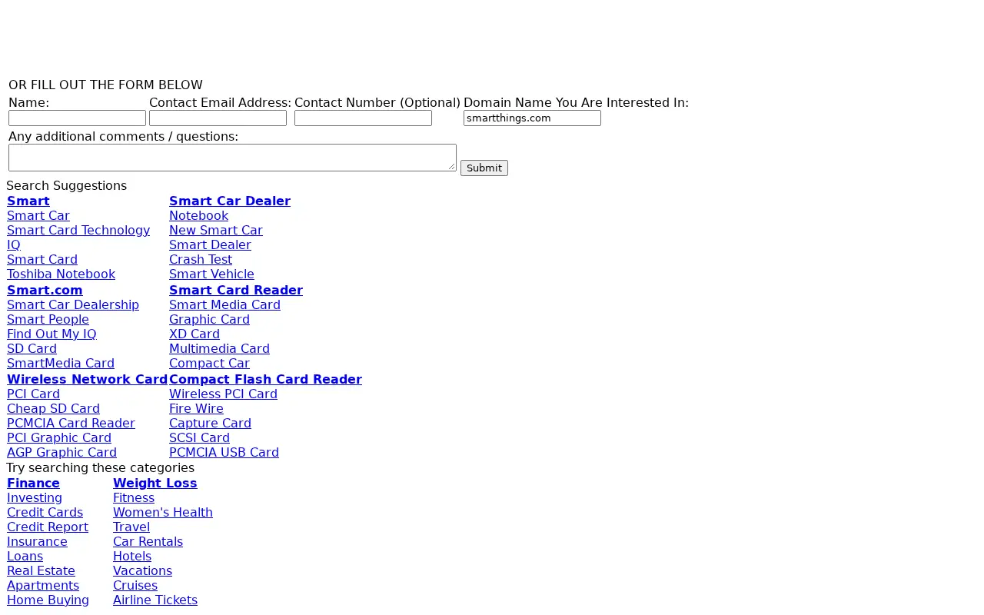This screenshot has width=984, height=615.
Task: Open the Real Estate link
Action: [x=41, y=571]
